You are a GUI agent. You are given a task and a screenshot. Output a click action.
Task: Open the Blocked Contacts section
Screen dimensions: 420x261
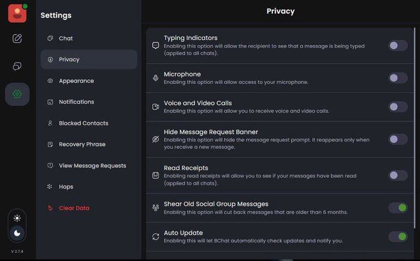[88, 123]
